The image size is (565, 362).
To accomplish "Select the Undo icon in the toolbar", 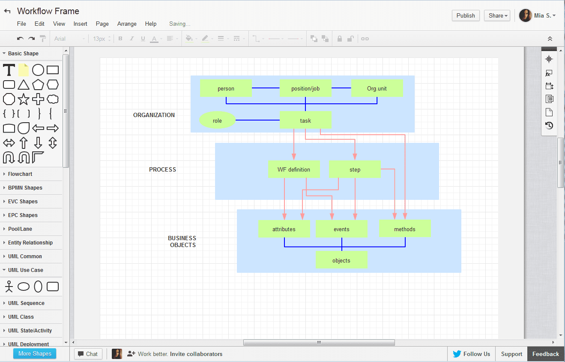I will (x=20, y=39).
